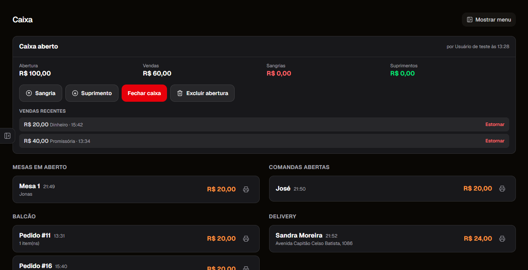Image resolution: width=528 pixels, height=270 pixels.
Task: Estornar the R$ 40,00 Promissória sale
Action: point(495,141)
